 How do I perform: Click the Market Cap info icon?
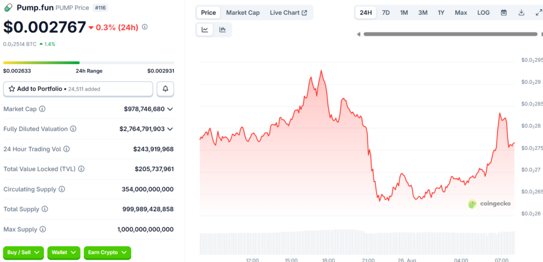42,109
